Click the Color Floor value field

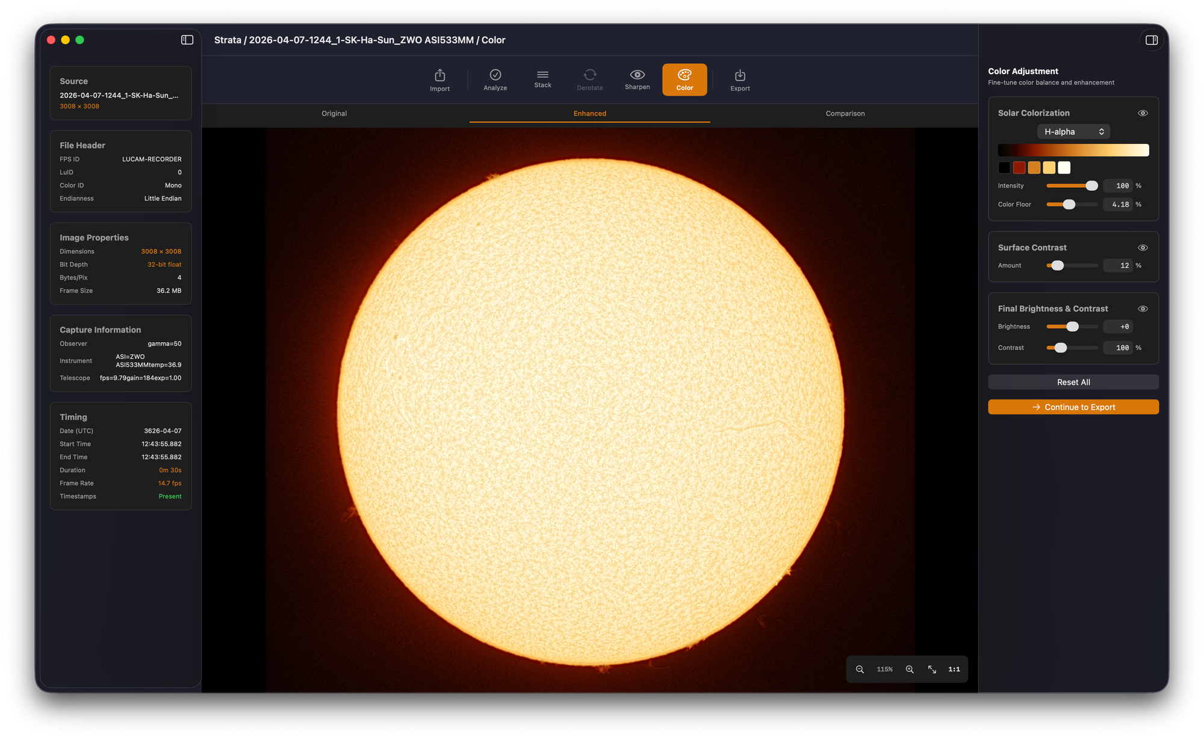pyautogui.click(x=1118, y=205)
